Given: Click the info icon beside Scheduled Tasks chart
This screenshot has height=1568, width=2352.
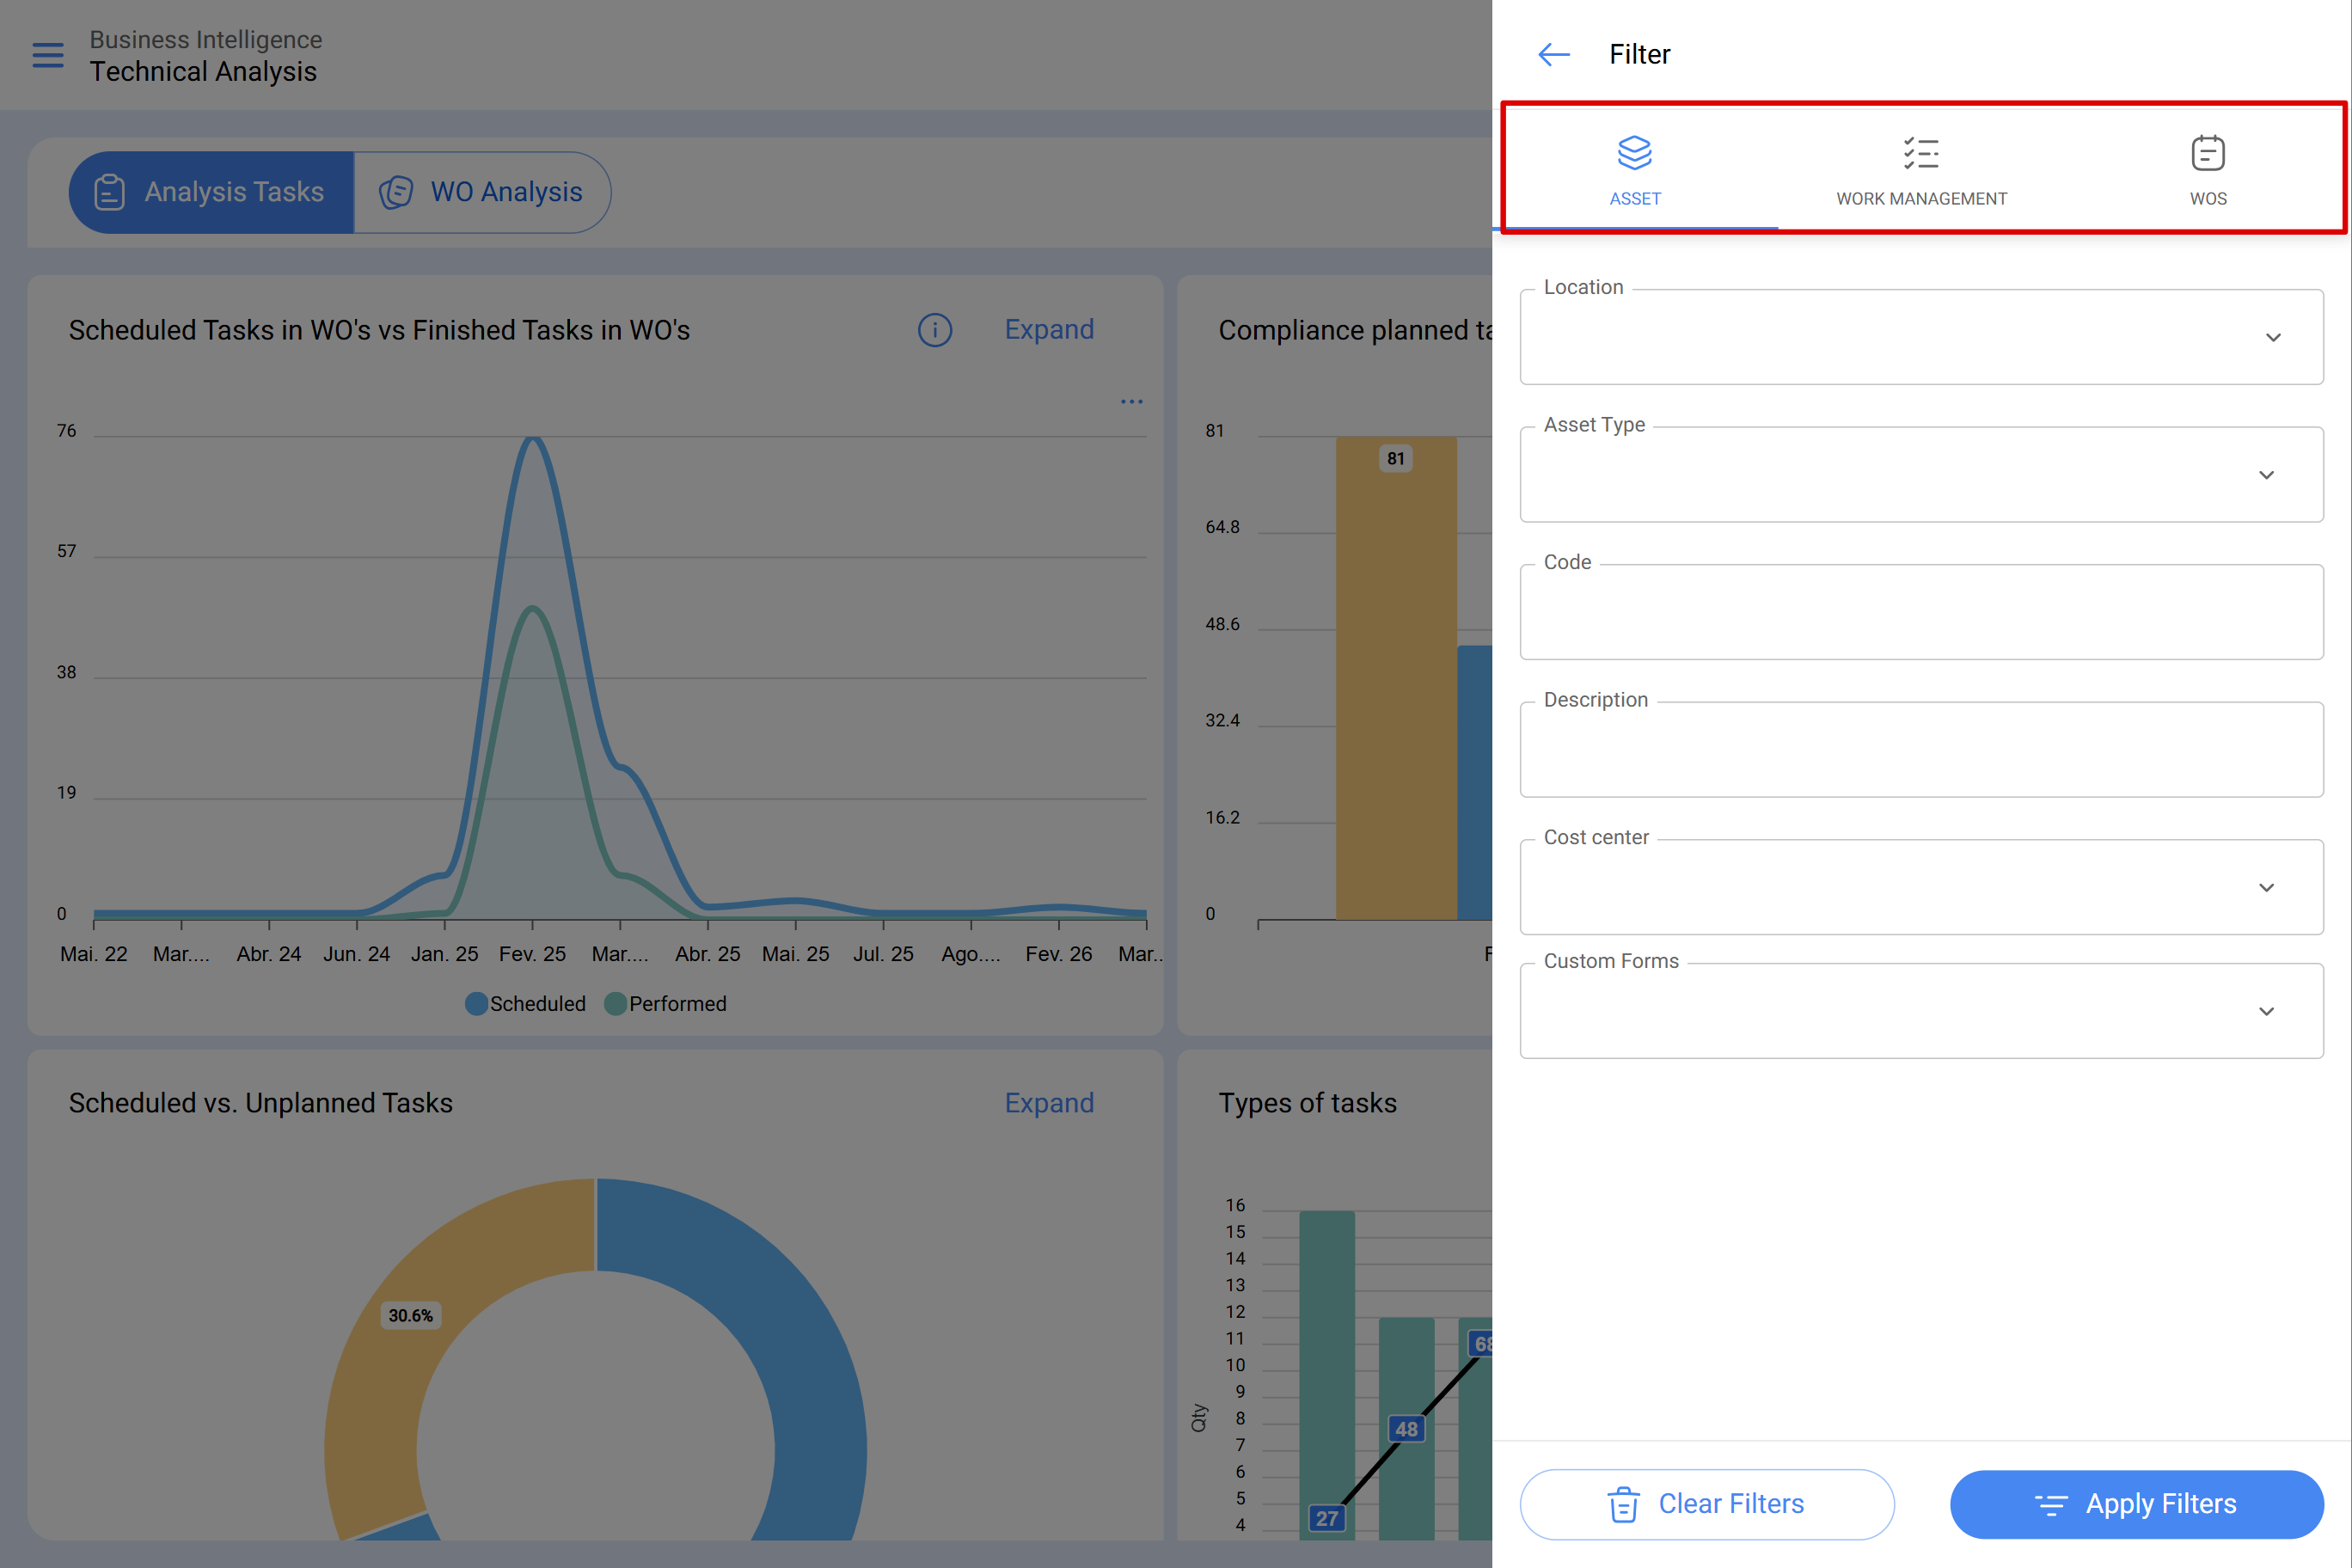Looking at the screenshot, I should point(935,330).
